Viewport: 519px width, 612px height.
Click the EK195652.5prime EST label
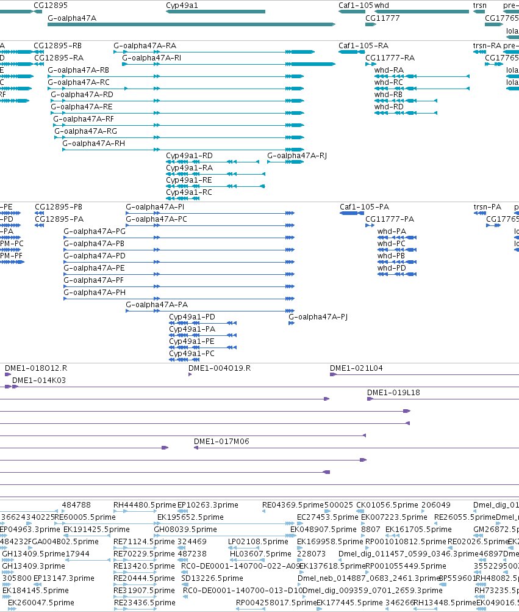190,517
